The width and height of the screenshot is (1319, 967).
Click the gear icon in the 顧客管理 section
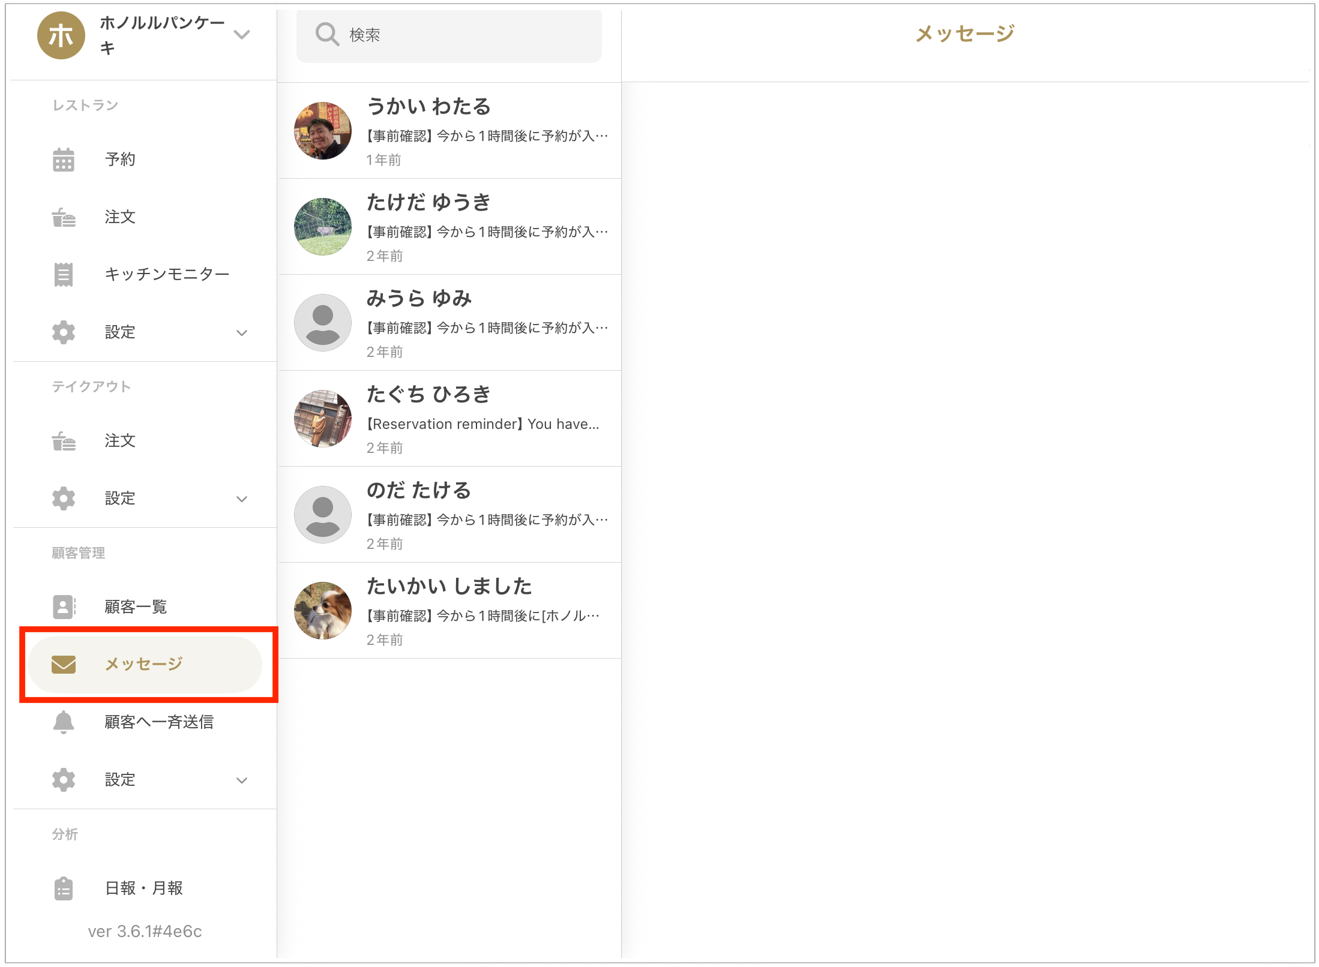64,780
